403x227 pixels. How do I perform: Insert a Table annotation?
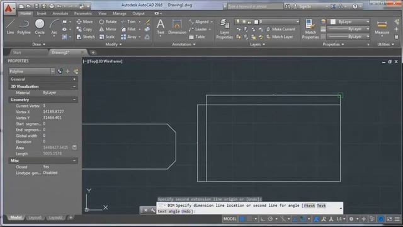click(197, 37)
